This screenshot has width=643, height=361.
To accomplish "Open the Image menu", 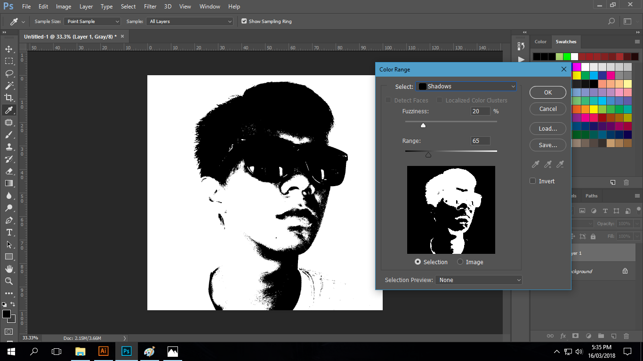I will [64, 7].
